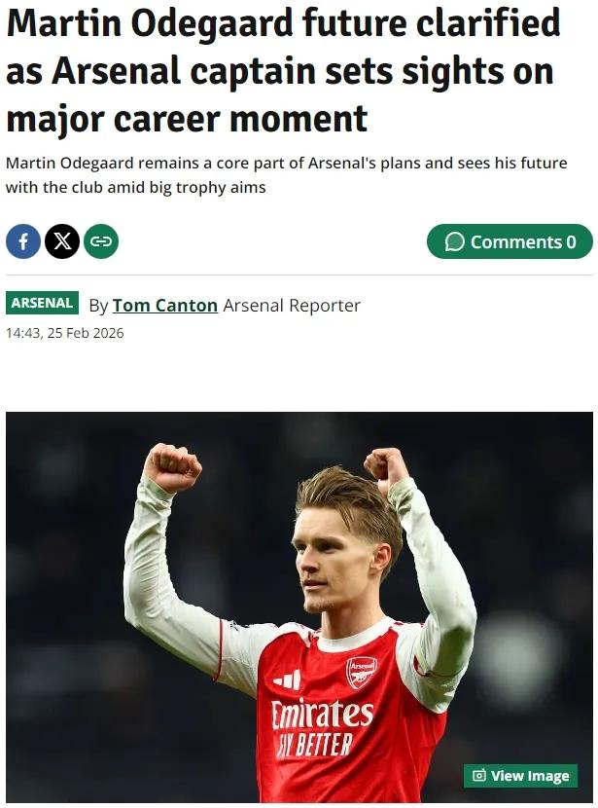The image size is (598, 808).
Task: Copy the article link with chain icon
Action: (101, 241)
